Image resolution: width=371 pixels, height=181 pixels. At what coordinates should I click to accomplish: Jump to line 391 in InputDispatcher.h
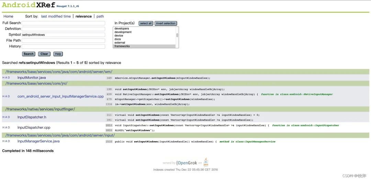(109, 120)
